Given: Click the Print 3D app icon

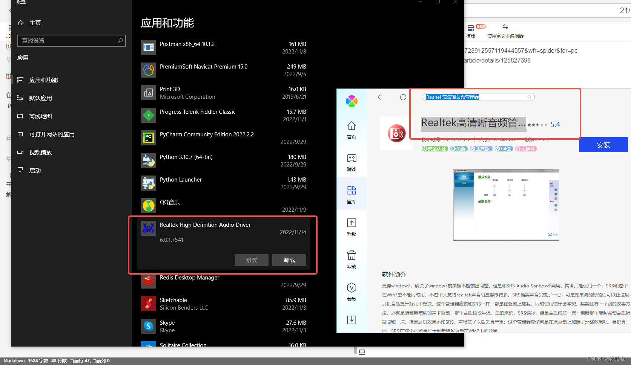Looking at the screenshot, I should pyautogui.click(x=149, y=93).
